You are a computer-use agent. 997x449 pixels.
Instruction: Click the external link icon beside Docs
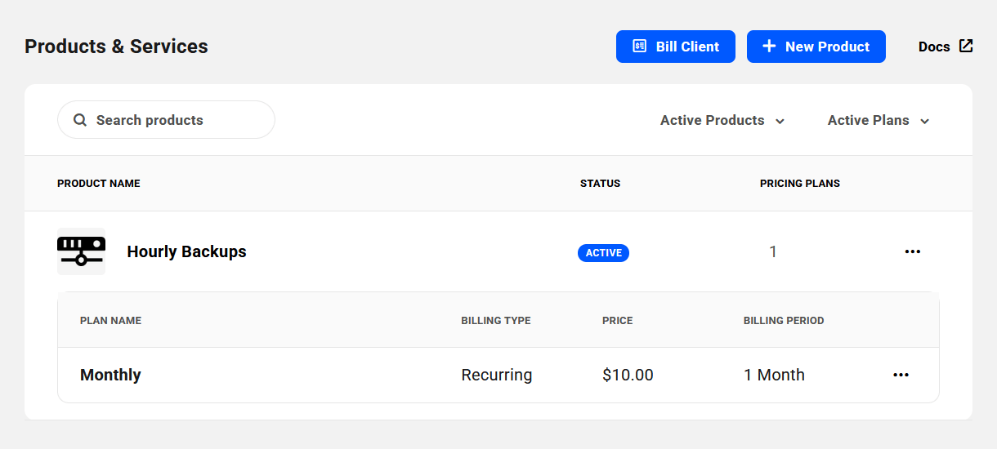pos(966,46)
